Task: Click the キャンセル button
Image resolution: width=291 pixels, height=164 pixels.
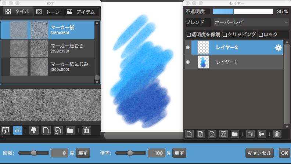Action: tap(259, 153)
